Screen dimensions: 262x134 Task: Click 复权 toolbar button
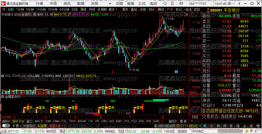click(125, 9)
